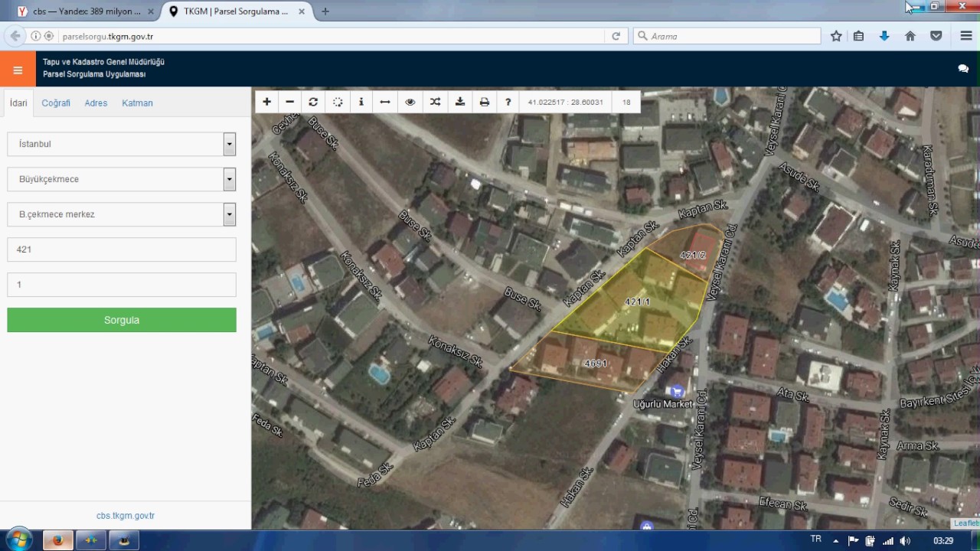Click the refresh arrows map tool
Image resolution: width=980 pixels, height=551 pixels.
click(313, 102)
